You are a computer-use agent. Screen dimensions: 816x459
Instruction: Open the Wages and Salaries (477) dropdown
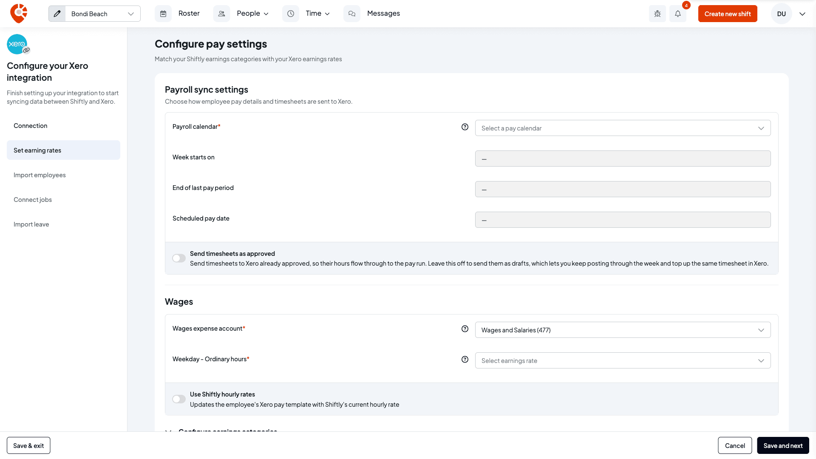pyautogui.click(x=623, y=330)
